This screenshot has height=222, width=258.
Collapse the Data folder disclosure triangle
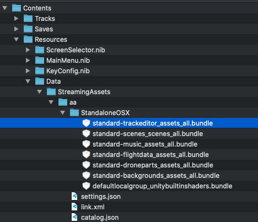click(28, 81)
